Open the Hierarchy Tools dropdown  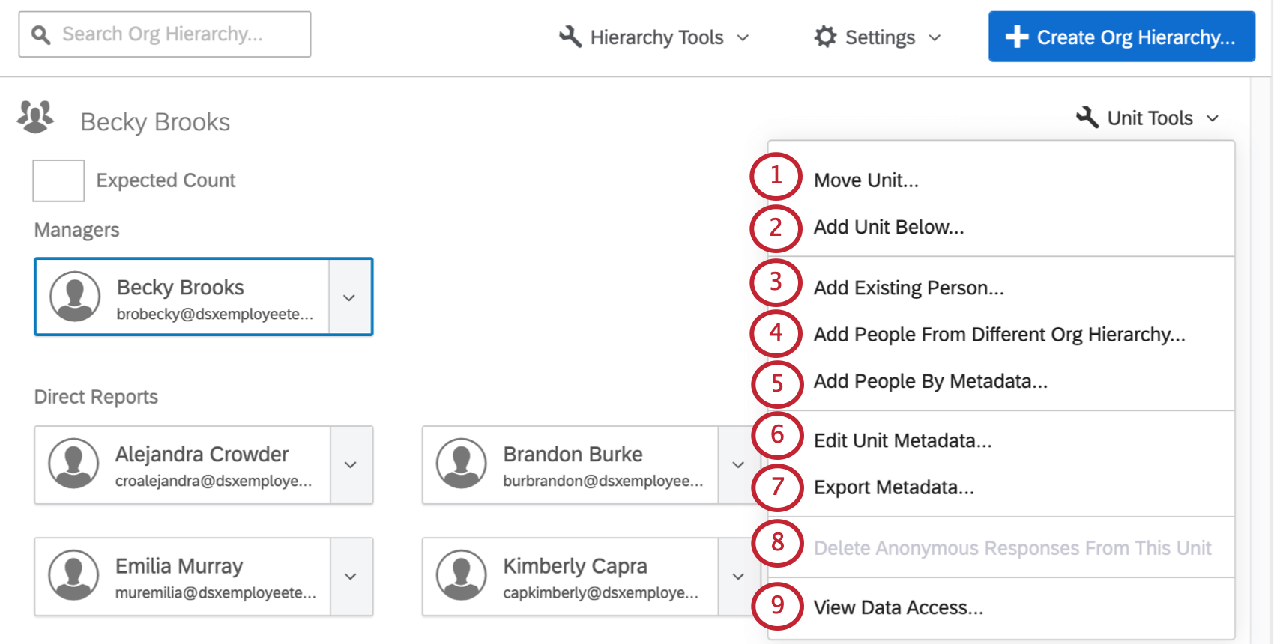point(654,37)
